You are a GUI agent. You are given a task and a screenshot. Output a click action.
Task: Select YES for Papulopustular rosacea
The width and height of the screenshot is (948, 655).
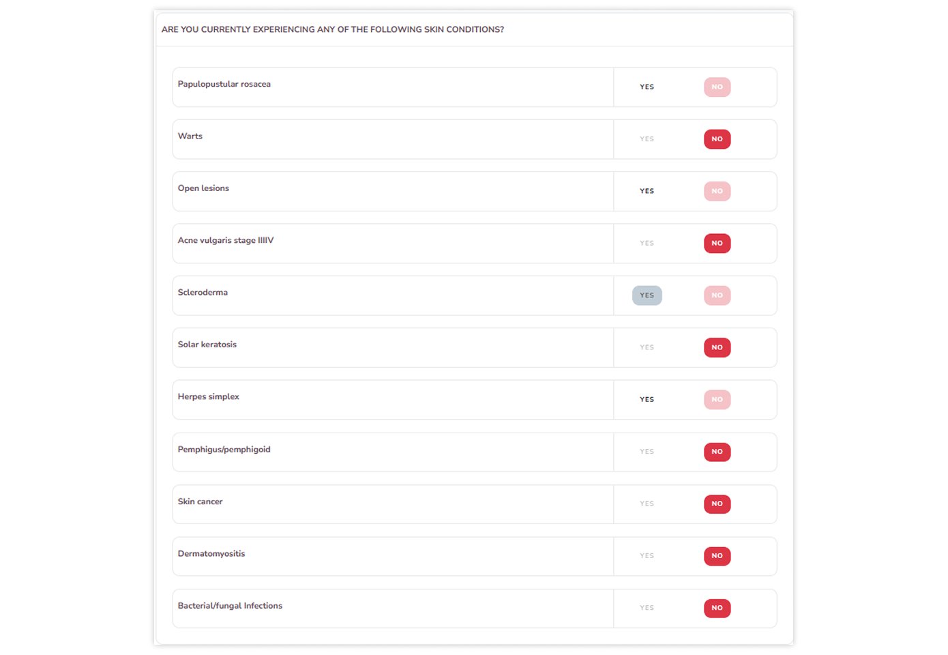(x=647, y=87)
